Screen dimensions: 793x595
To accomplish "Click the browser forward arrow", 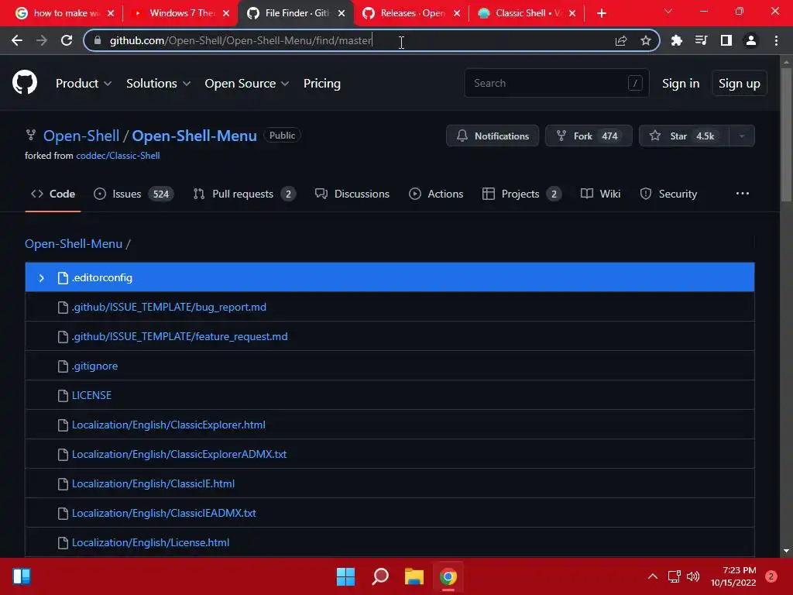I will click(42, 40).
